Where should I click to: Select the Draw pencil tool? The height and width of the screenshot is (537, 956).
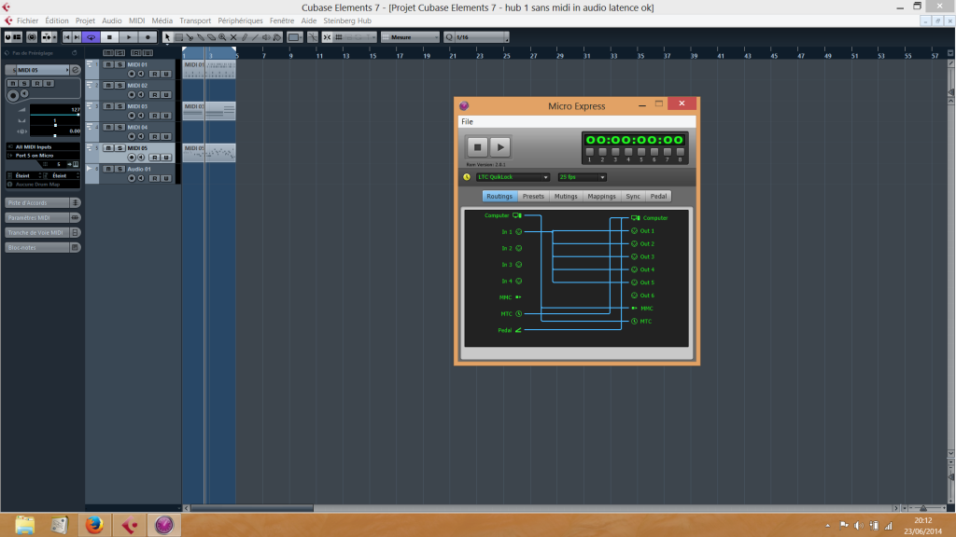click(x=245, y=37)
